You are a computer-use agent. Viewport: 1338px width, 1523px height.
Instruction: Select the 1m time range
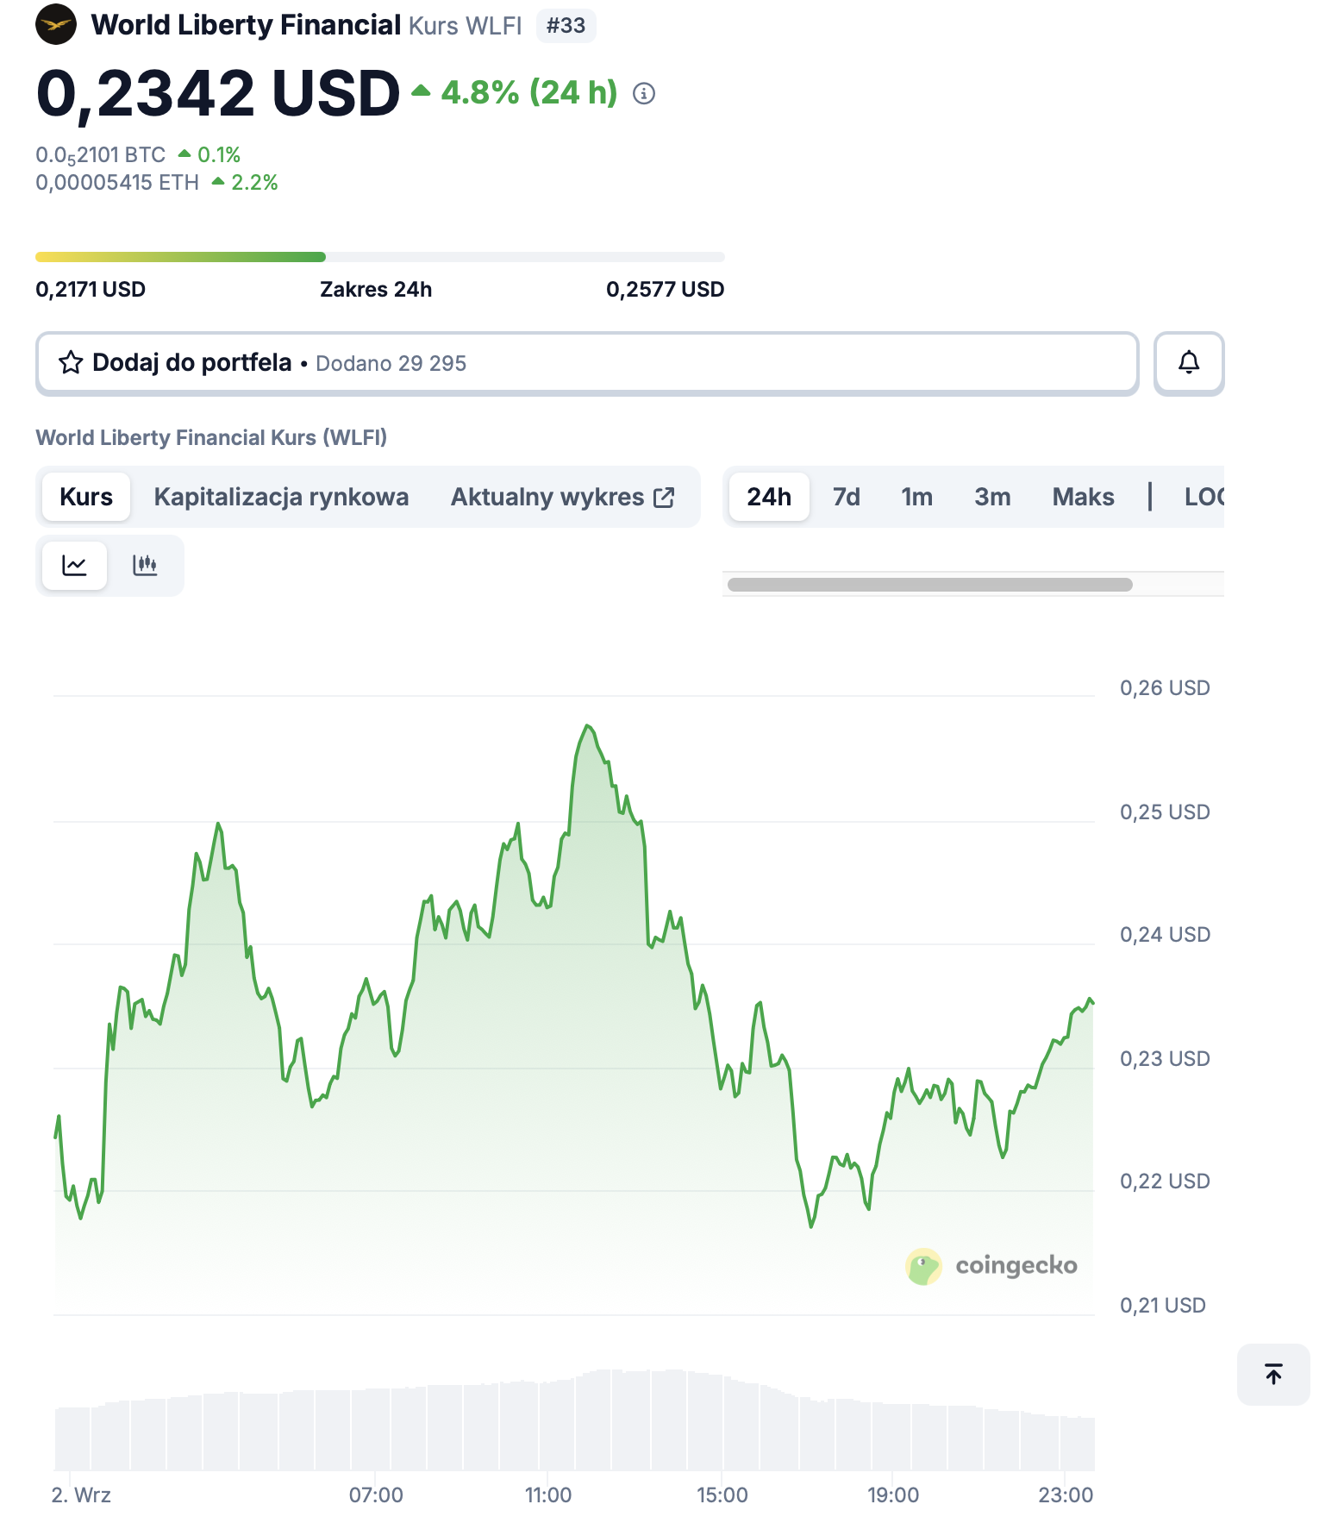pos(916,497)
